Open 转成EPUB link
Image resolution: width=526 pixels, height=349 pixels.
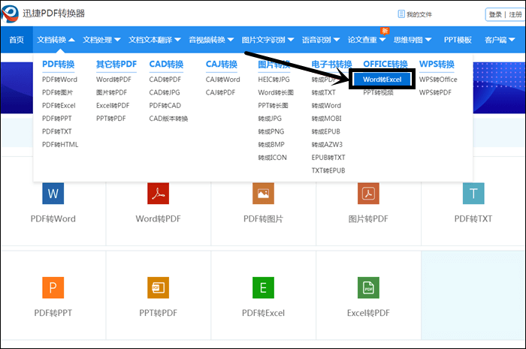pos(325,131)
